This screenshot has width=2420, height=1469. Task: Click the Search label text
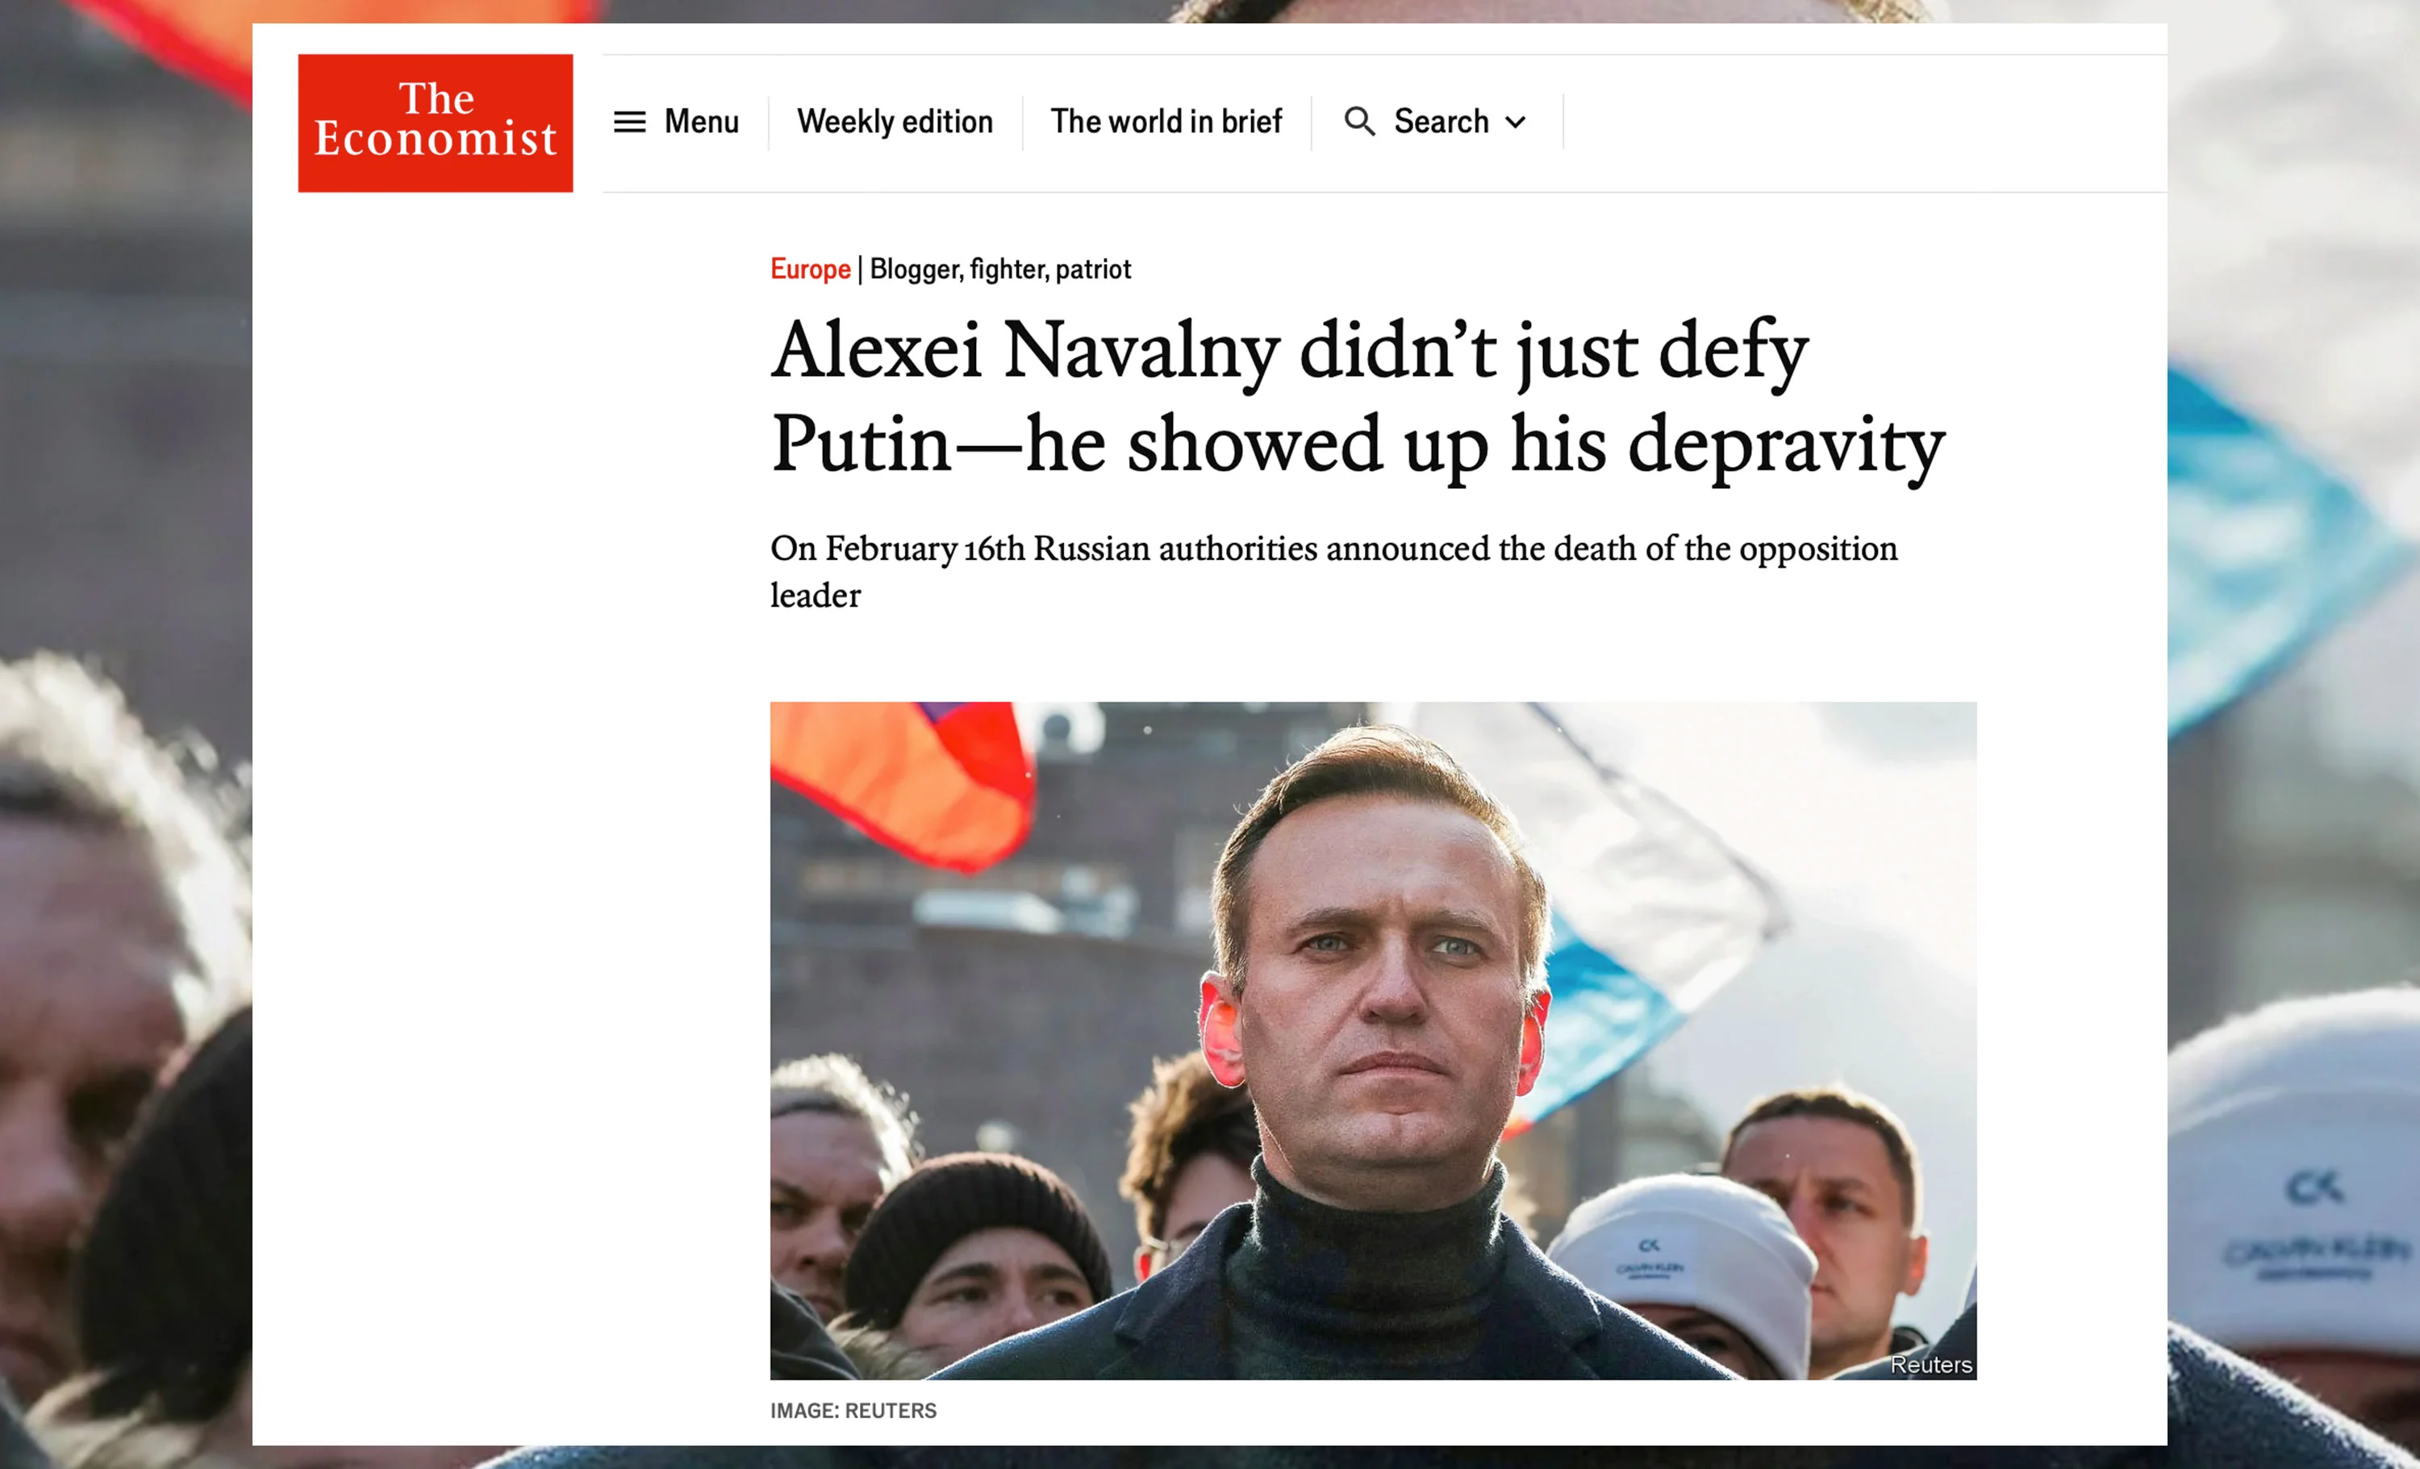(1441, 122)
